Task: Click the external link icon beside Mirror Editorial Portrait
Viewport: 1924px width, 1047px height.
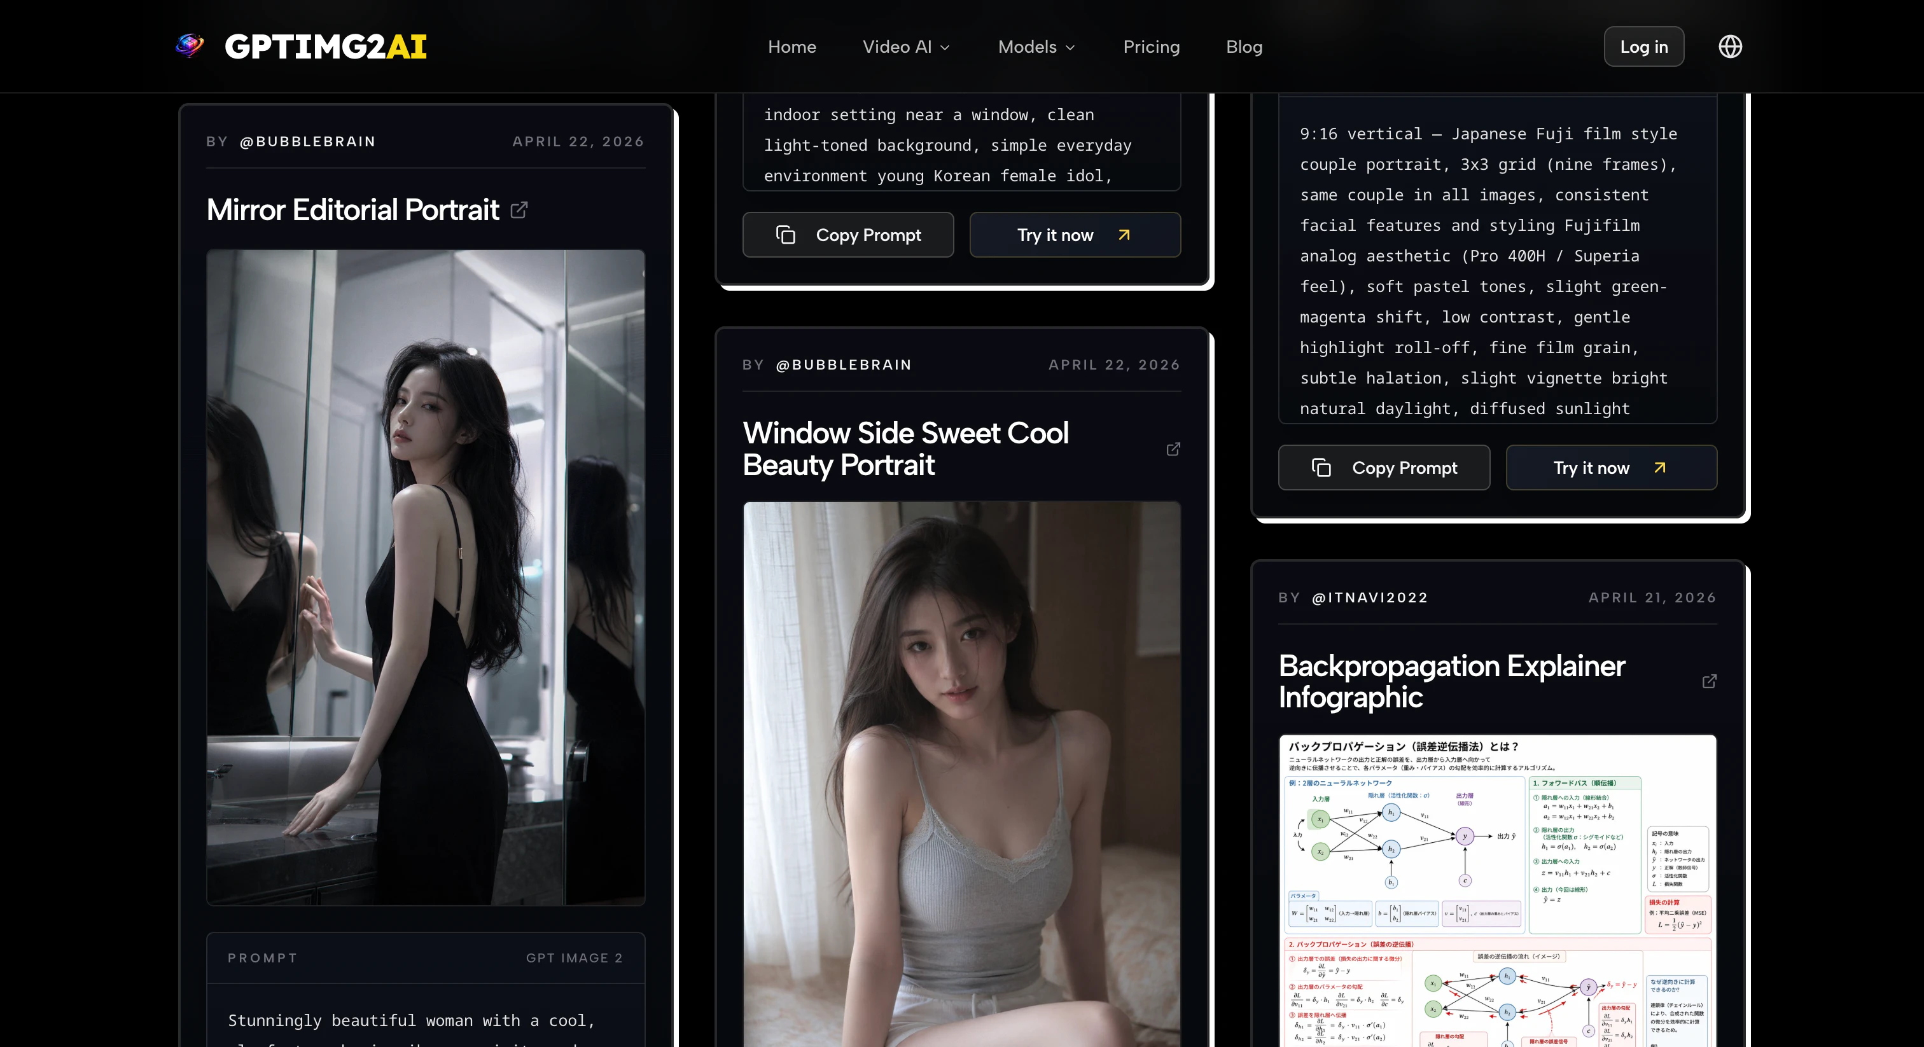Action: (x=519, y=210)
